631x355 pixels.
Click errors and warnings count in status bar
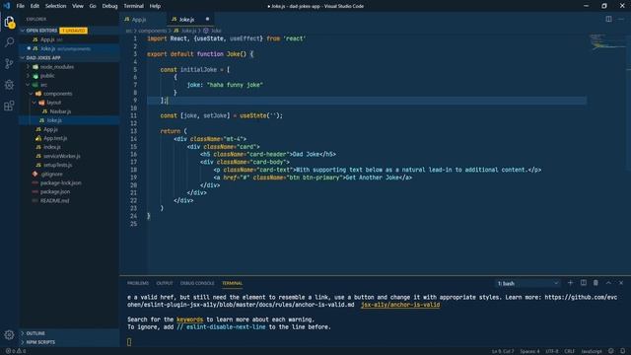coord(16,351)
